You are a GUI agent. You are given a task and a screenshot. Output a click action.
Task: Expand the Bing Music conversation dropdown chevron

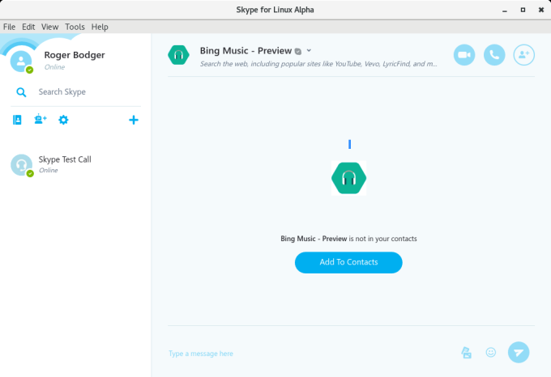point(309,50)
